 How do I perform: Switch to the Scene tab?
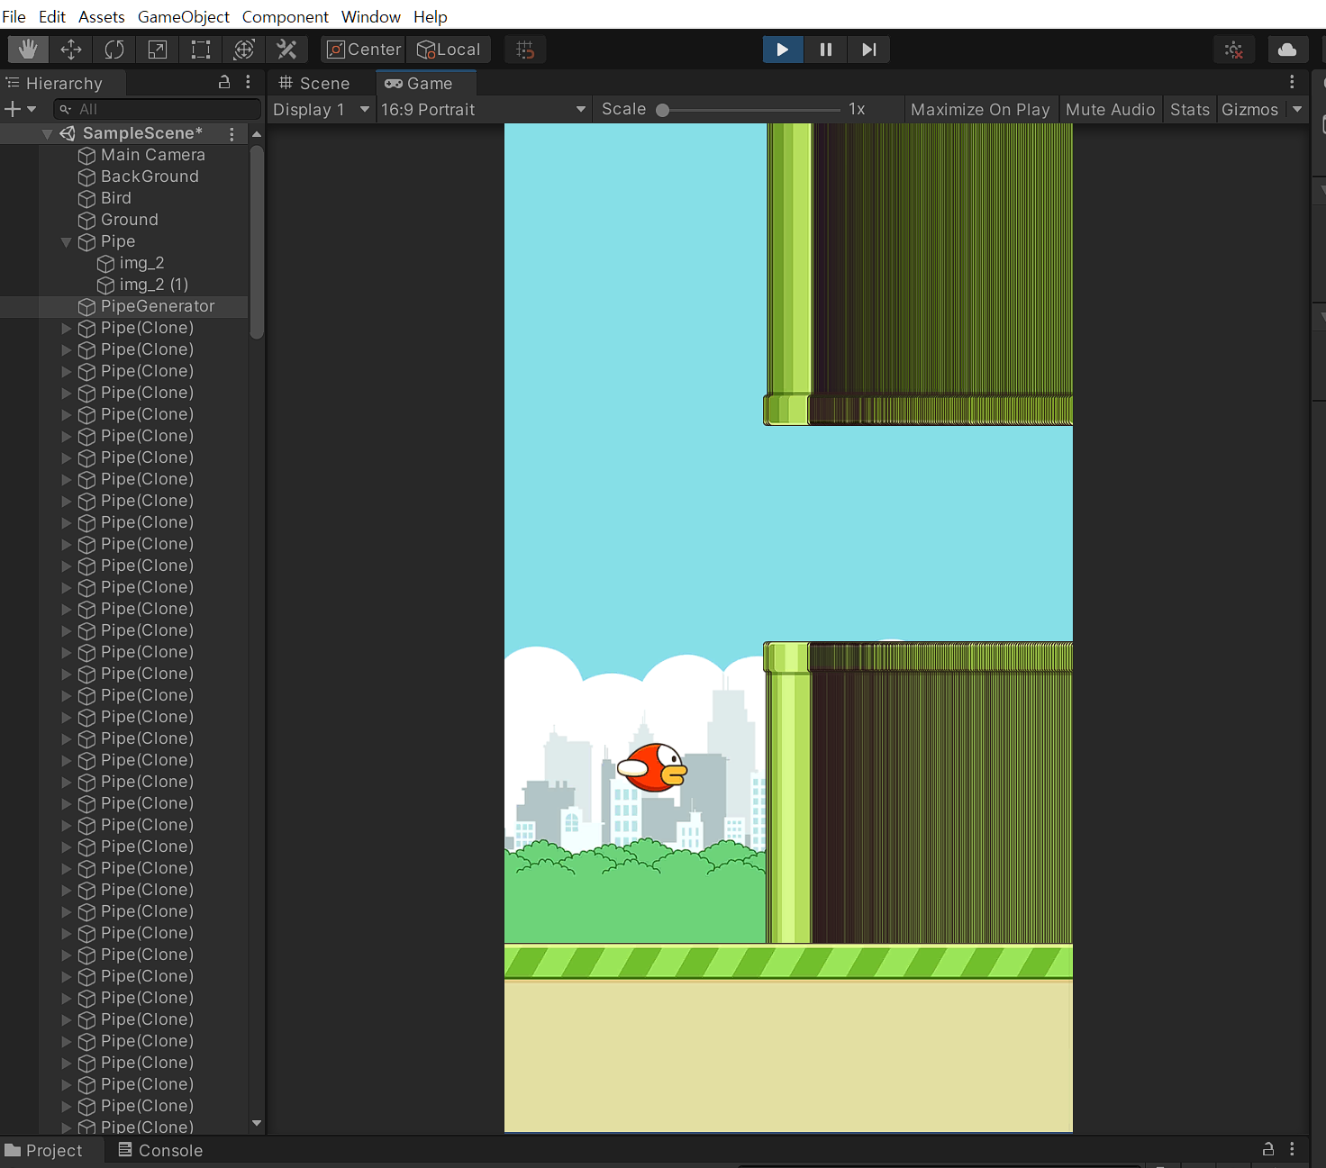[x=315, y=83]
